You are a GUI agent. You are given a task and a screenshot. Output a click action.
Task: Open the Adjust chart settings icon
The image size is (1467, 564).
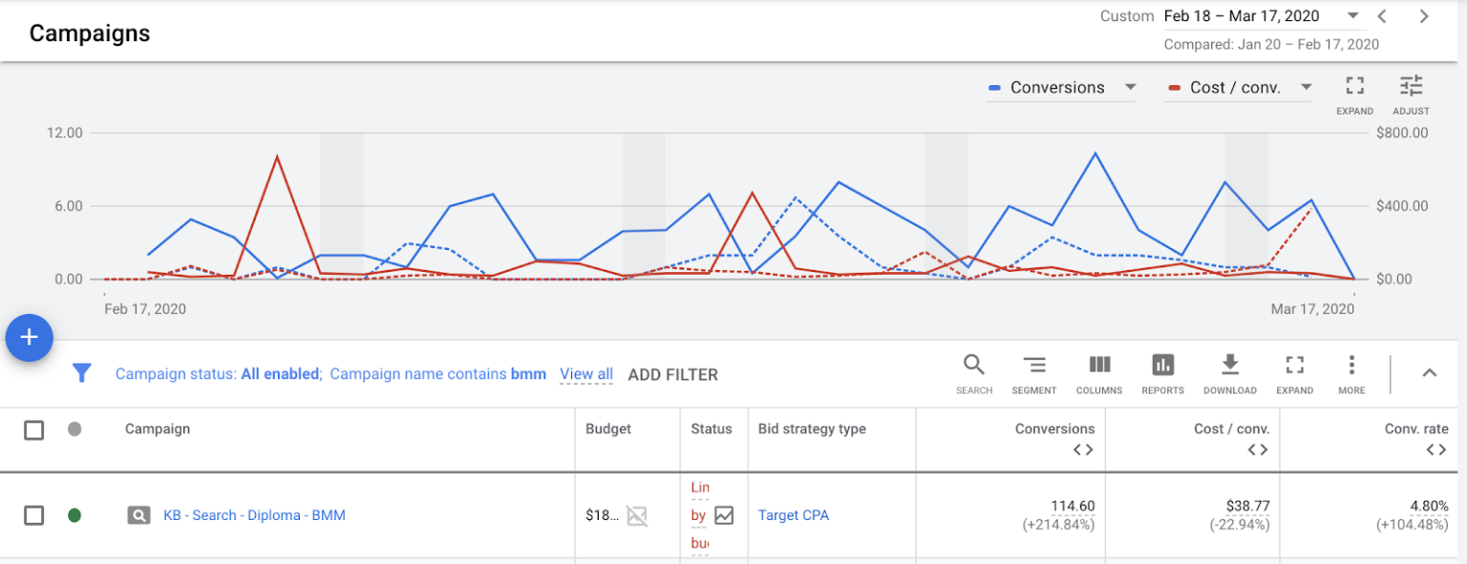1411,87
